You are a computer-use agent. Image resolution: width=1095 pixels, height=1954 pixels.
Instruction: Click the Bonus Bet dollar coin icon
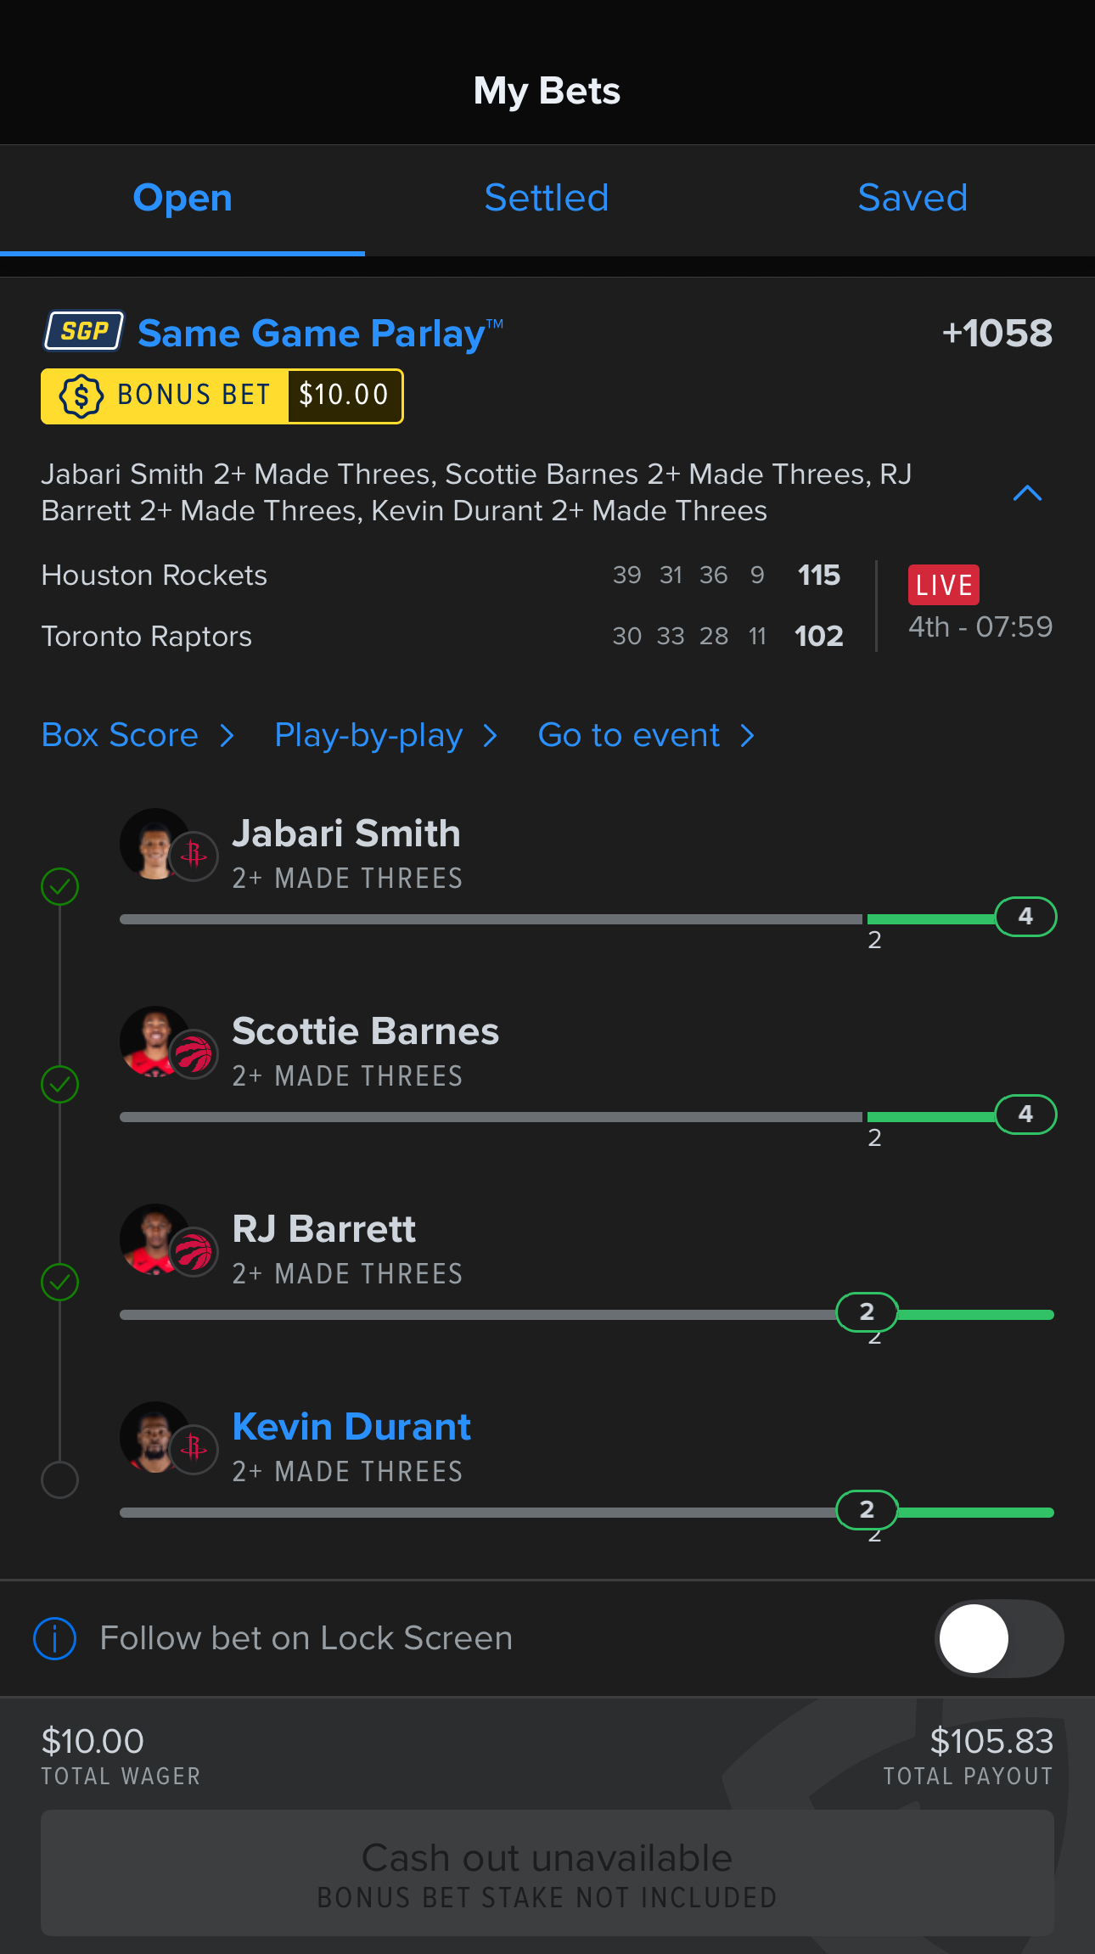tap(81, 396)
